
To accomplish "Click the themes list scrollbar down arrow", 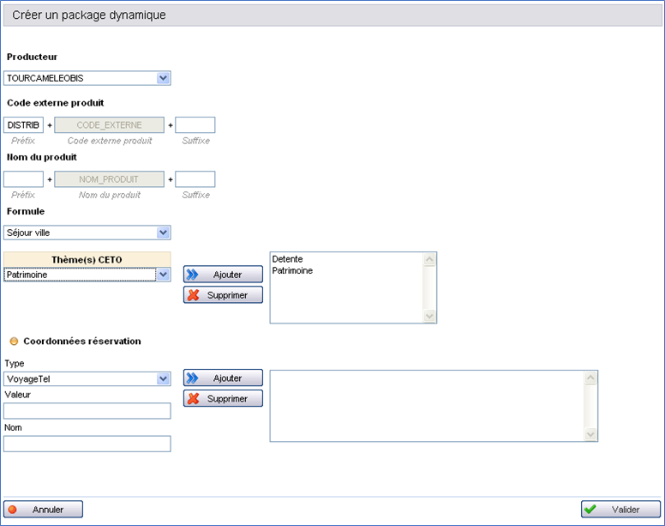I will point(430,316).
